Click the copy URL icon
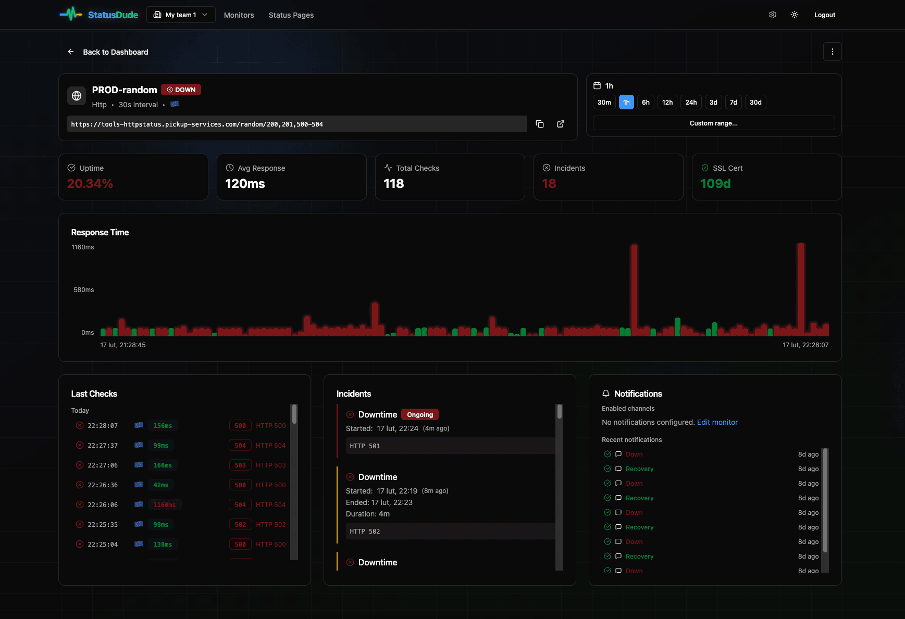This screenshot has width=905, height=619. (x=540, y=124)
